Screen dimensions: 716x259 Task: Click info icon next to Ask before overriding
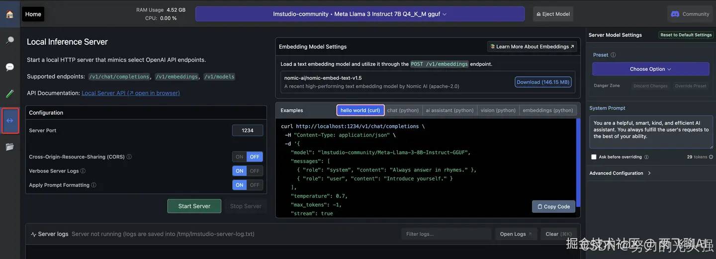coord(646,157)
